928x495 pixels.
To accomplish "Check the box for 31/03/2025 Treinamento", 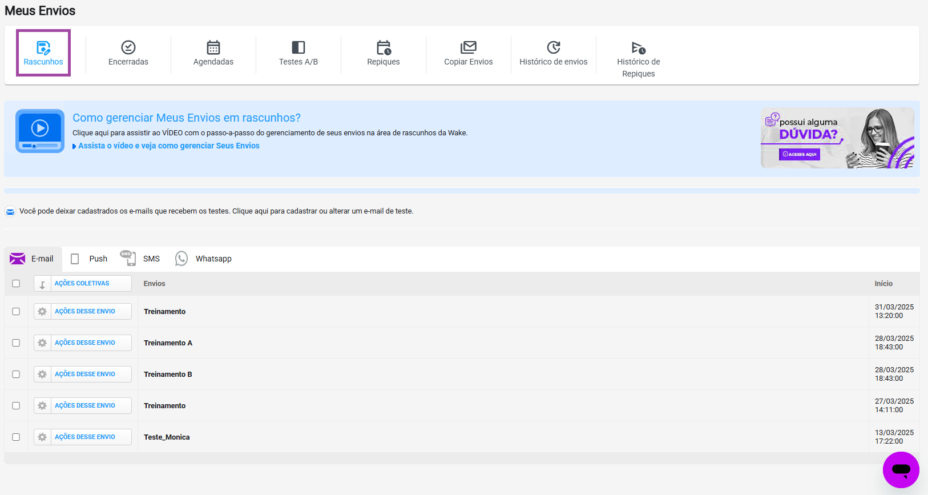I will pyautogui.click(x=16, y=311).
